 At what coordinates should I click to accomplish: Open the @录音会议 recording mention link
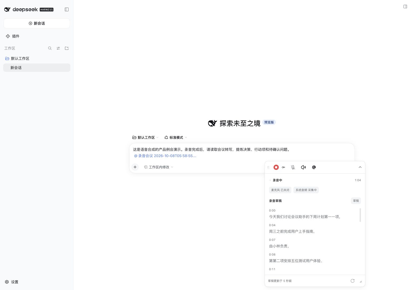pyautogui.click(x=165, y=156)
